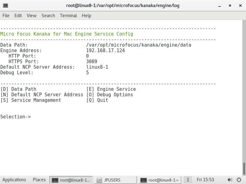
Task: Open the File menu
Action: (x=6, y=16)
